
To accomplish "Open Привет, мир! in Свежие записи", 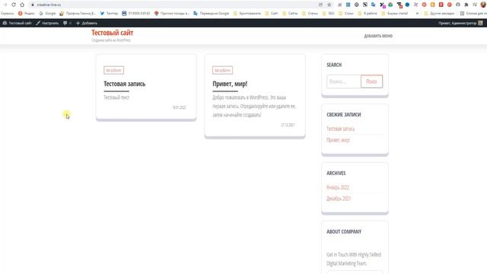I will [x=338, y=140].
